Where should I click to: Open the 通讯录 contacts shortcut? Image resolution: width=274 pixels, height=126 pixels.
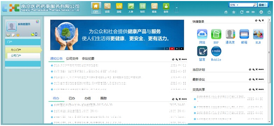point(230,36)
